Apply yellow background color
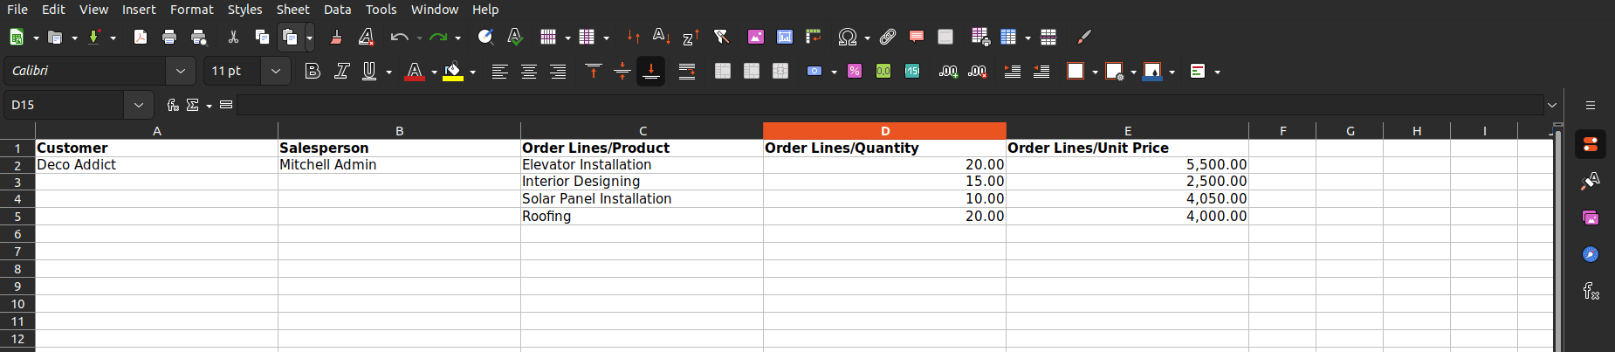 (452, 71)
